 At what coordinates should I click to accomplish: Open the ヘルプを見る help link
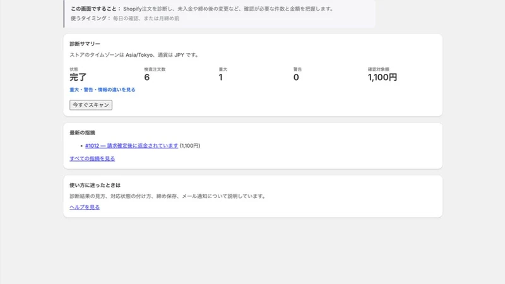pyautogui.click(x=85, y=208)
